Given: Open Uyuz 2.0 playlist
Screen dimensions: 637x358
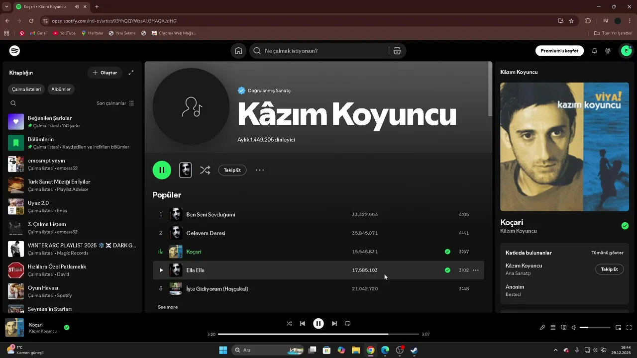Looking at the screenshot, I should [72, 207].
